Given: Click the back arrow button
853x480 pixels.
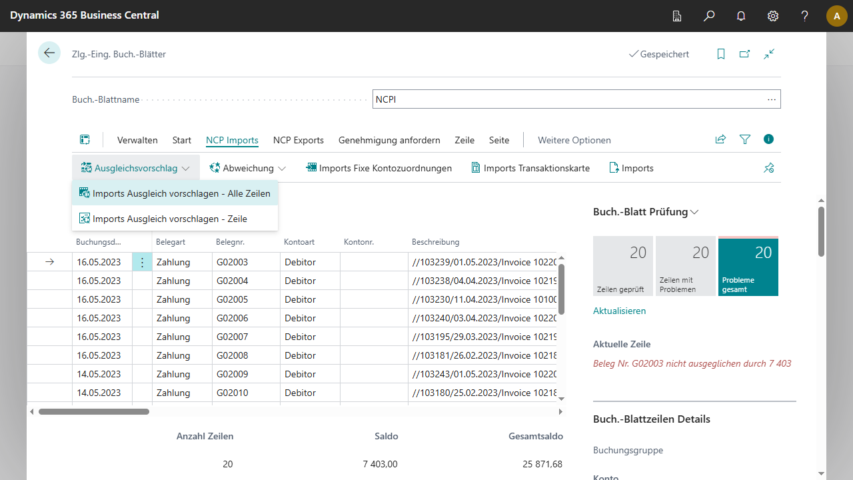Looking at the screenshot, I should (49, 53).
